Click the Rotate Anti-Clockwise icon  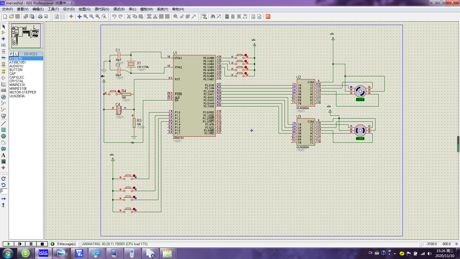coord(3,185)
